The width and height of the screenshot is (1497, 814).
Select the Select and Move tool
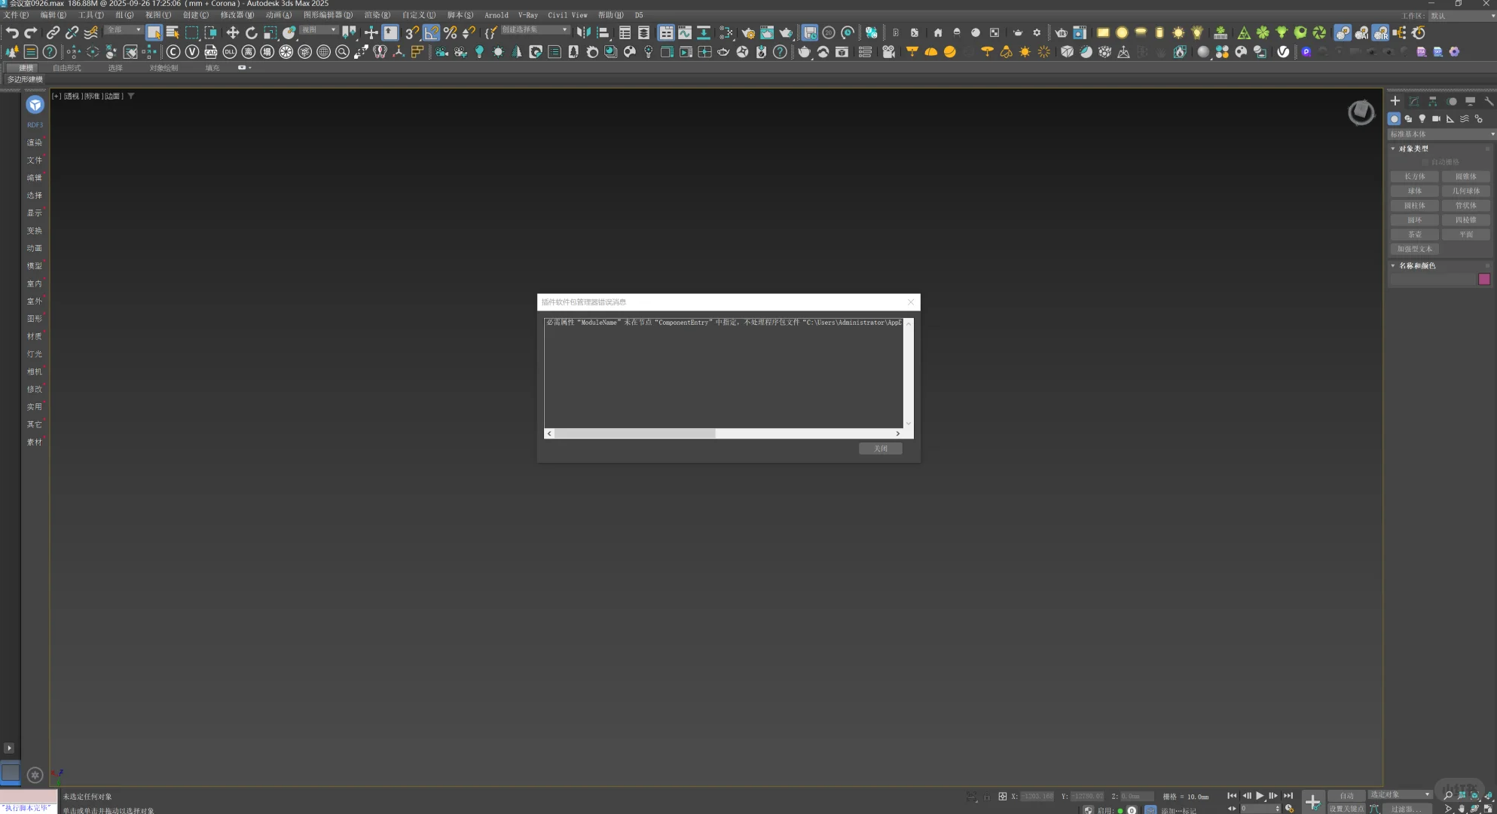tap(233, 32)
